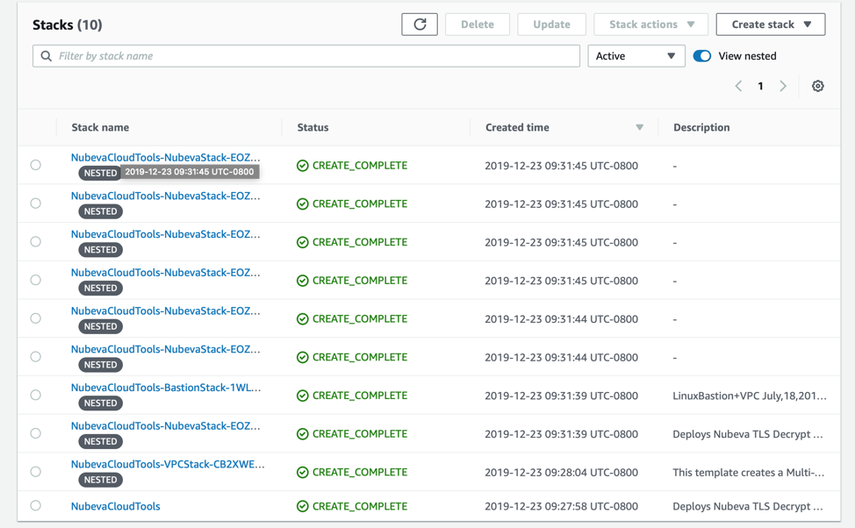Click the refresh stacks icon button

[420, 25]
